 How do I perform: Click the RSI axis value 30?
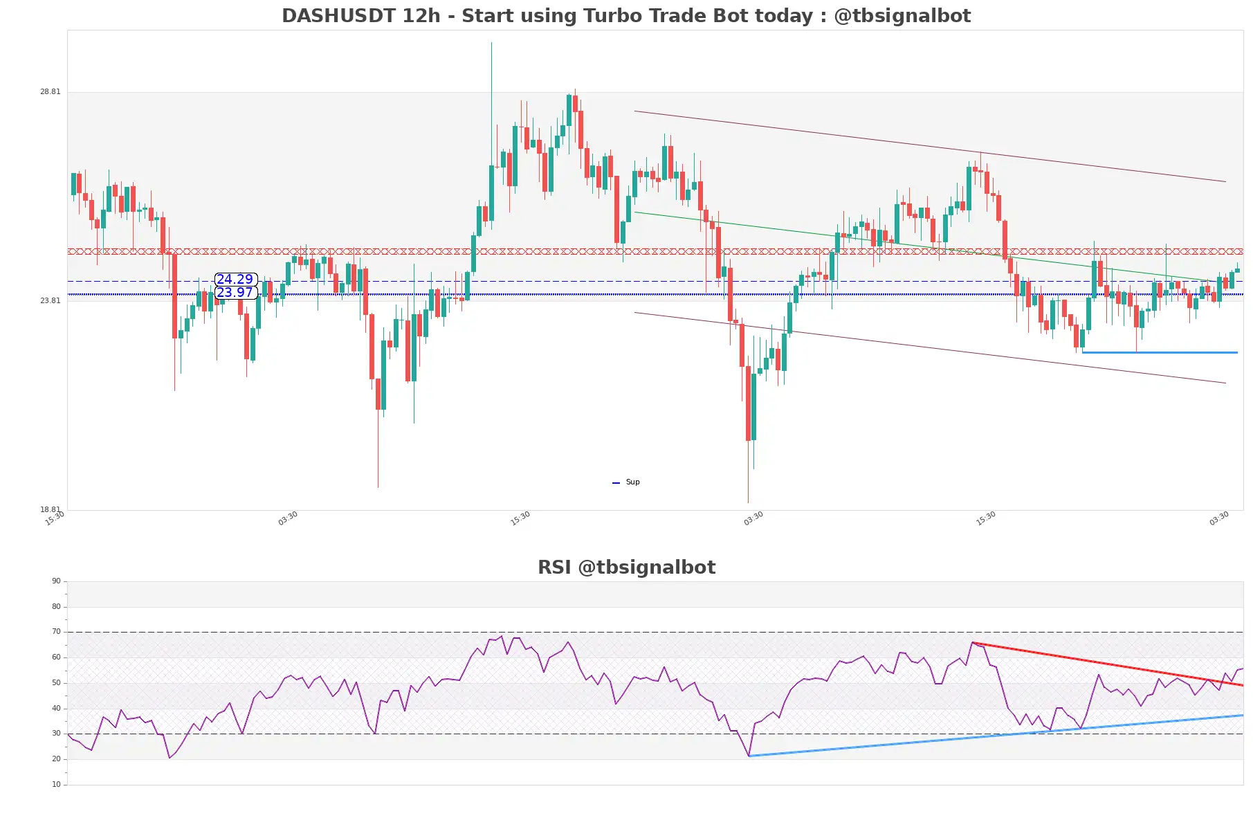(56, 734)
